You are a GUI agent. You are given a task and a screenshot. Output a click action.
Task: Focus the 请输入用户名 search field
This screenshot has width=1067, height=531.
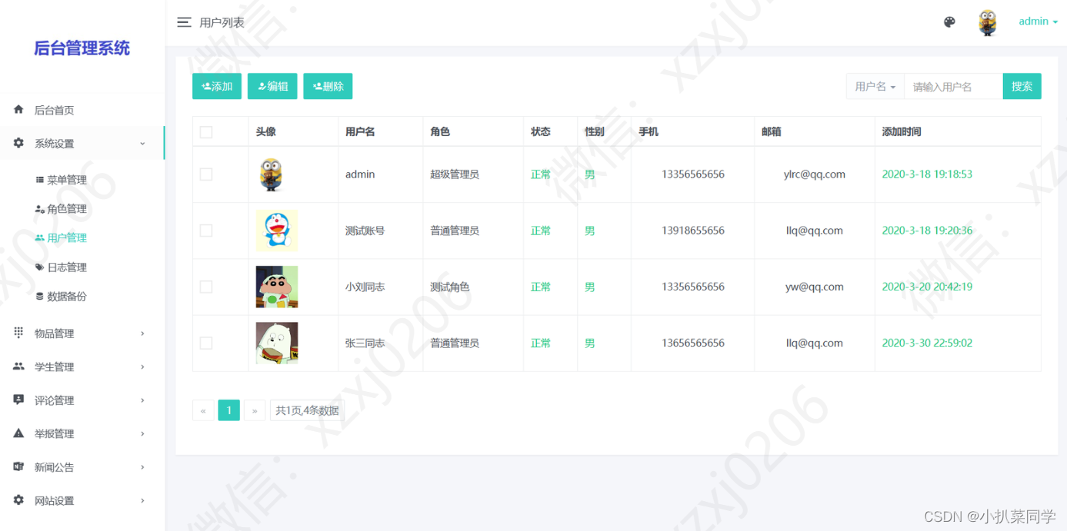(953, 87)
